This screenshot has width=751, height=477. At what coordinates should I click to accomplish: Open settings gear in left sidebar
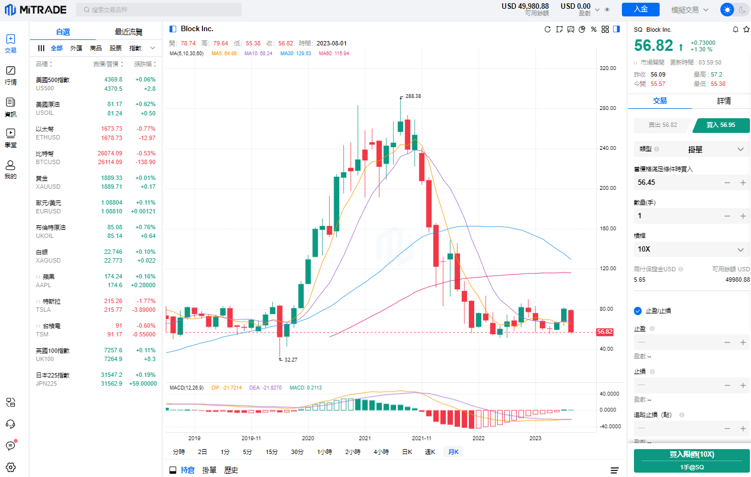(10, 467)
